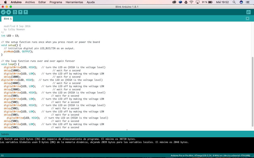Open the Editar menu
The width and height of the screenshot is (254, 158).
click(42, 2)
